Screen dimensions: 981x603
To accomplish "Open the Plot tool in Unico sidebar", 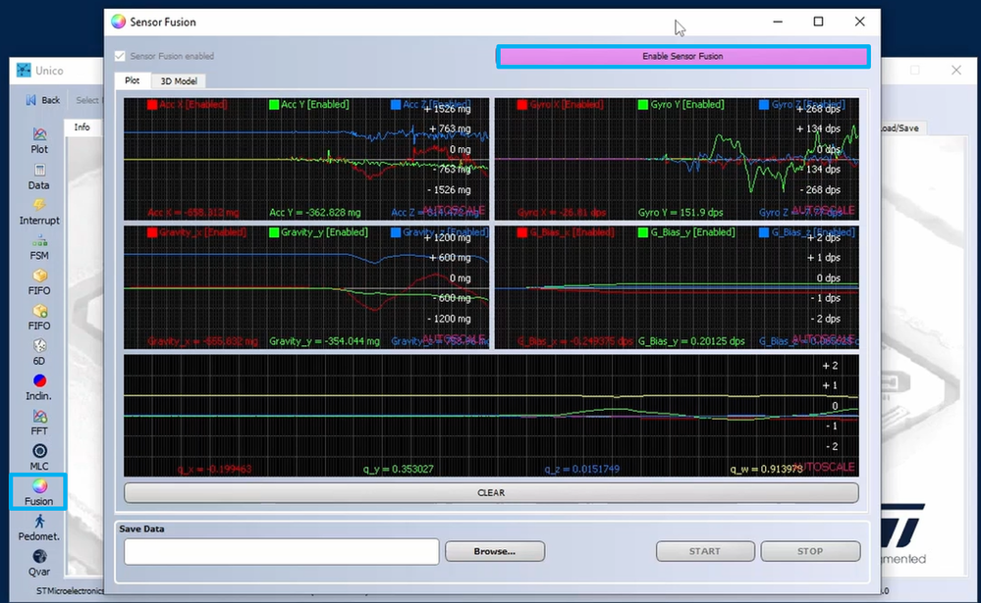I will click(39, 140).
